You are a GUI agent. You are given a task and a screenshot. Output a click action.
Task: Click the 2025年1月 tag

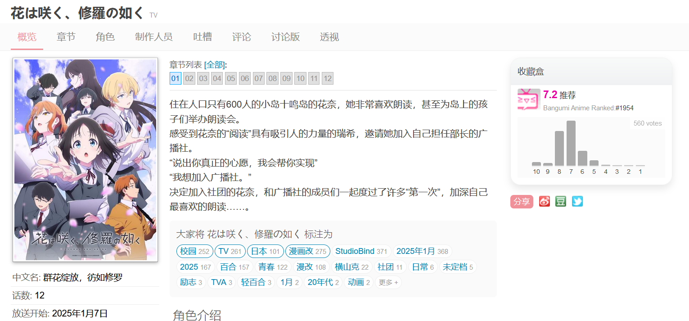pos(423,251)
